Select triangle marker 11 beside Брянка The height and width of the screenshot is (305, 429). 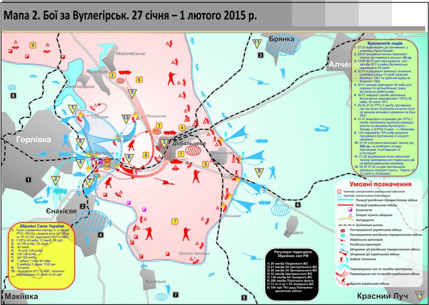coord(257,43)
